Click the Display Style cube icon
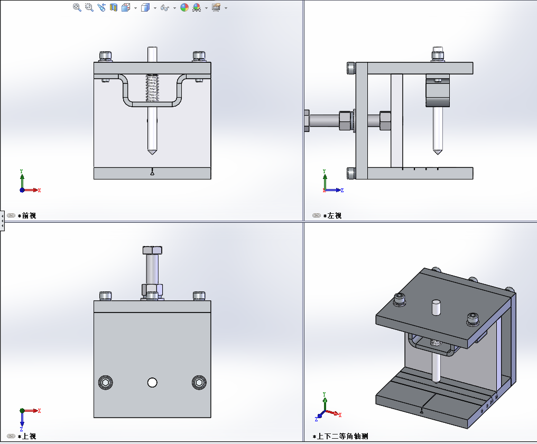This screenshot has width=537, height=444. 145,7
